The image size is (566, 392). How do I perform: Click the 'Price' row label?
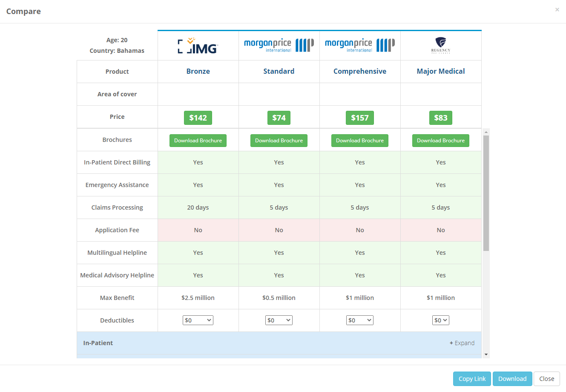[x=117, y=117]
